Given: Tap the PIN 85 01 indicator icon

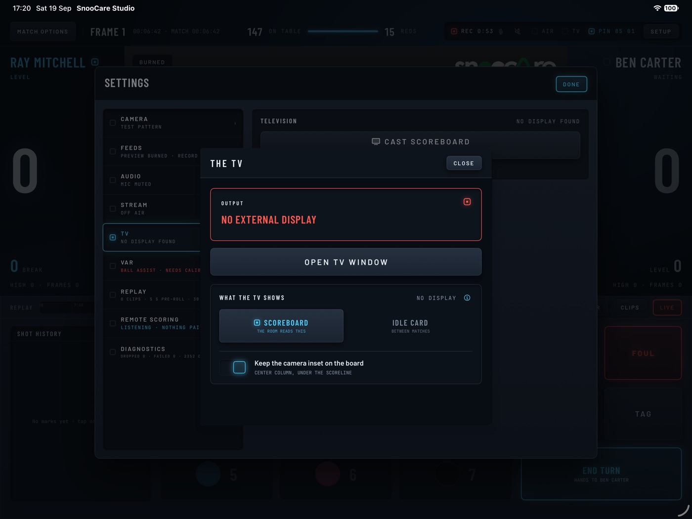Looking at the screenshot, I should point(592,31).
